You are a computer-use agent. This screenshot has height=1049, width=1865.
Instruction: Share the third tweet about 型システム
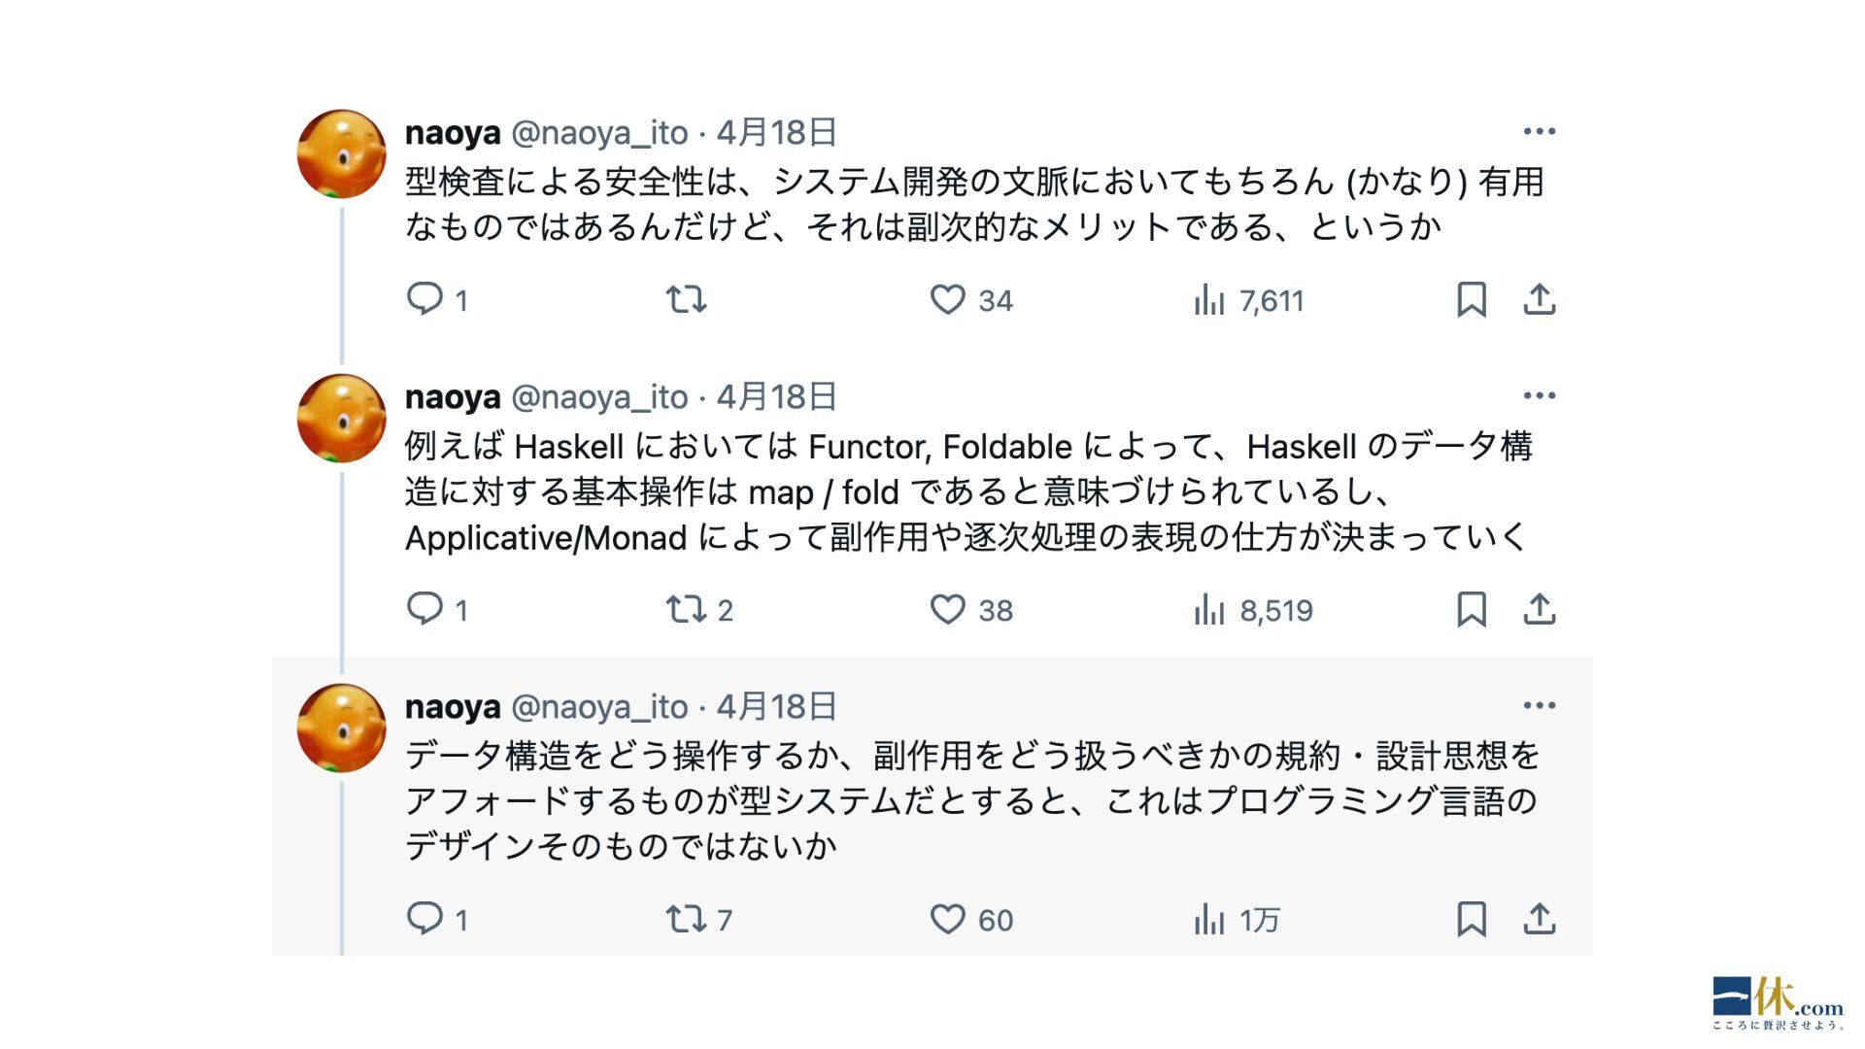(1539, 918)
